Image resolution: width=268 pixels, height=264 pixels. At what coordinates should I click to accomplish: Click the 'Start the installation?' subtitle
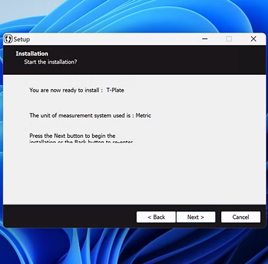click(x=50, y=62)
